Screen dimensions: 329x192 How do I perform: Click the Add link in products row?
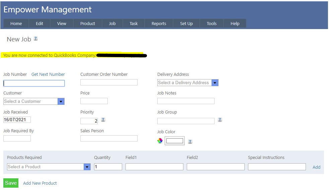tap(316, 167)
